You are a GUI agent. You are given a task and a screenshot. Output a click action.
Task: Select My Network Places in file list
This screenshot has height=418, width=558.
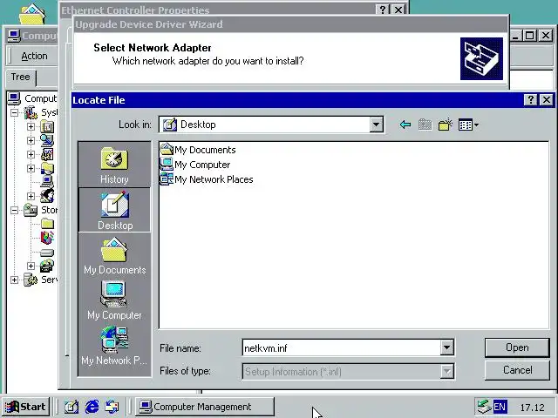pos(207,179)
